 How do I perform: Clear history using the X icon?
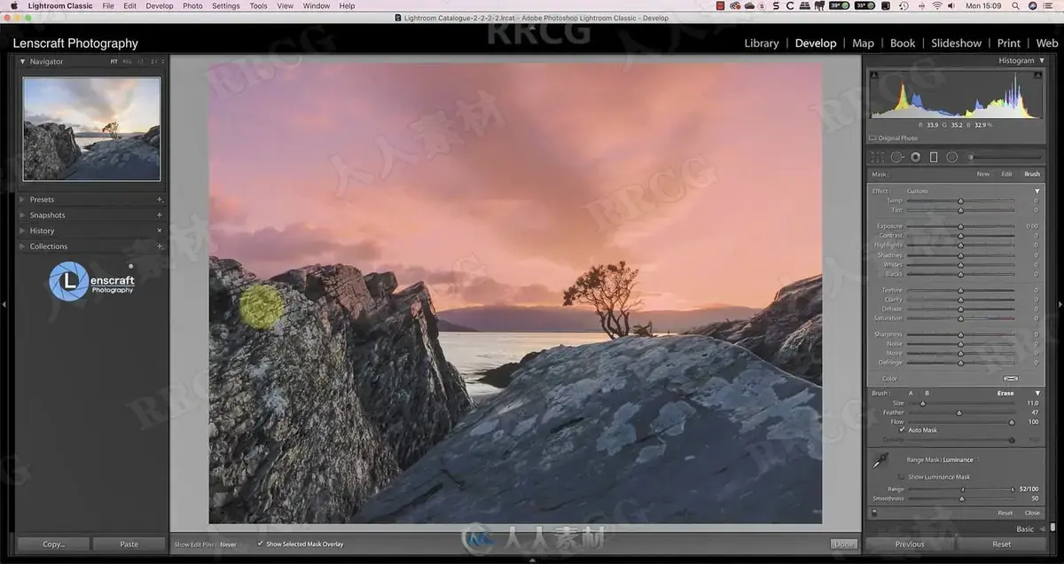(160, 231)
